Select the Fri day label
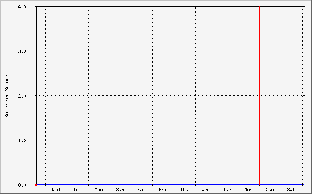312x194 pixels. click(163, 190)
